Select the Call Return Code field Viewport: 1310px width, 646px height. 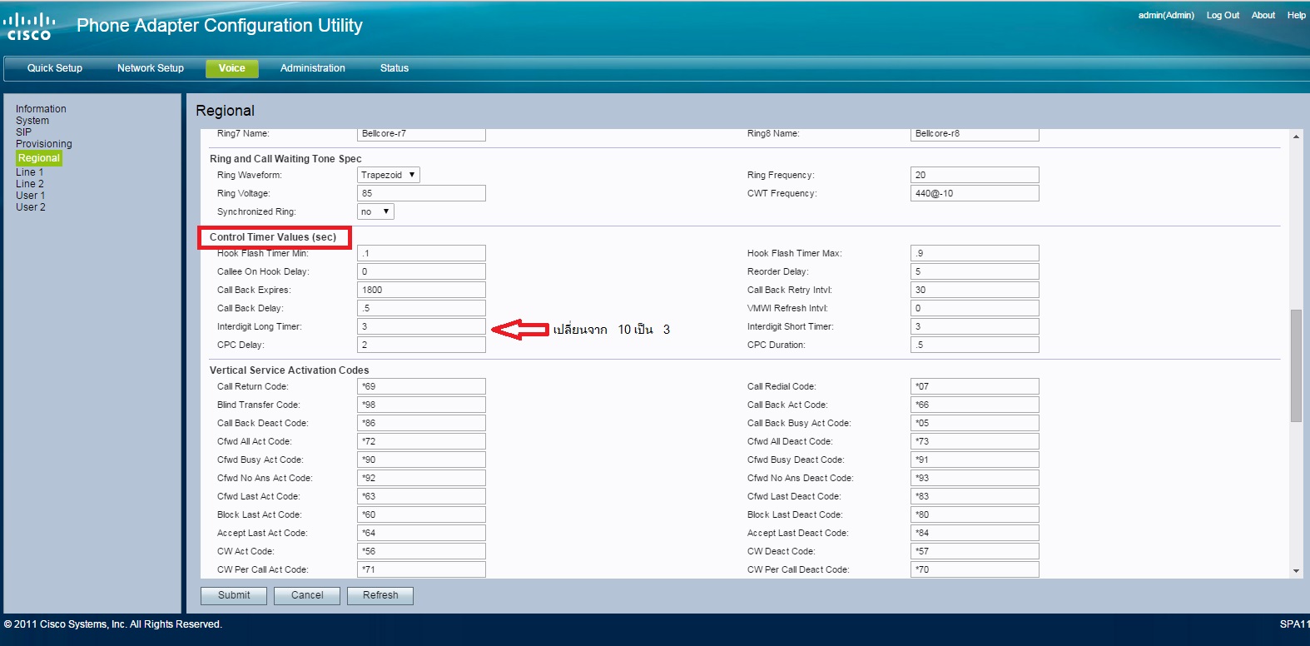pos(421,386)
